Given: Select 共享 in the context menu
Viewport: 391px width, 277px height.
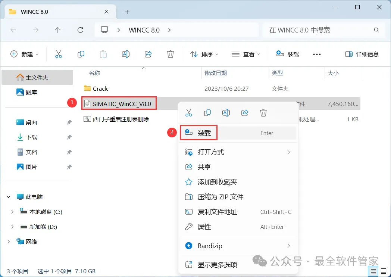Looking at the screenshot, I should pyautogui.click(x=238, y=167).
